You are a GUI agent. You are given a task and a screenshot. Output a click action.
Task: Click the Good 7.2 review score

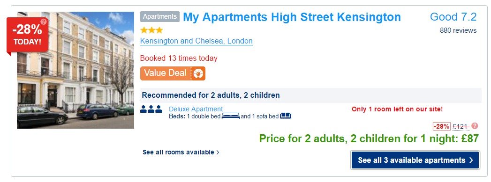pyautogui.click(x=453, y=17)
